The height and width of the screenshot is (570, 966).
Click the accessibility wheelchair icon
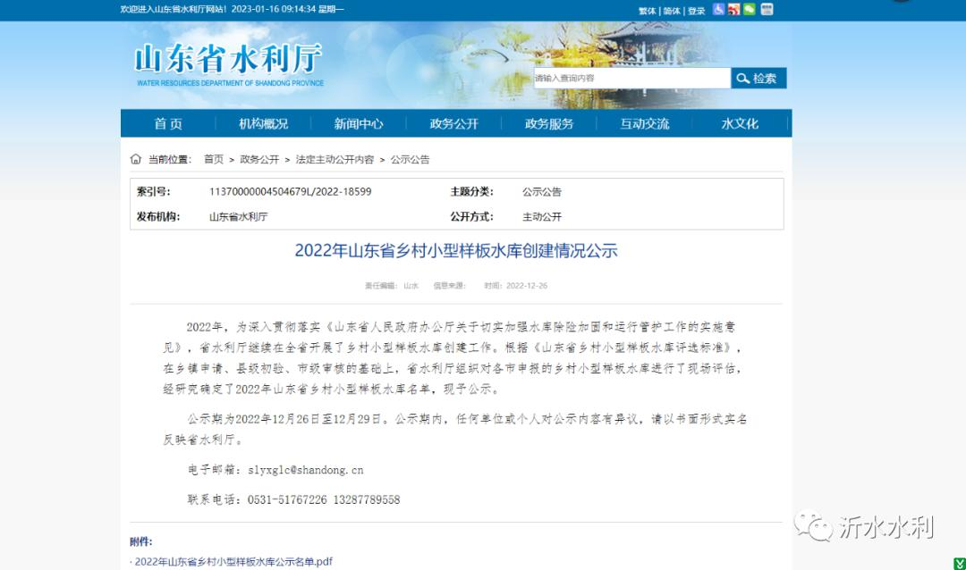pos(719,10)
